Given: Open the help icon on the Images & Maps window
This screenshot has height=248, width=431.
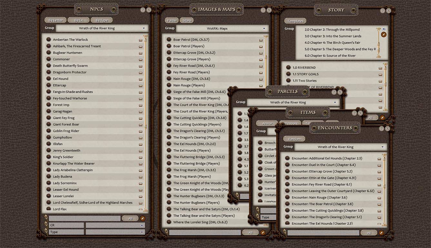Looking at the screenshot, I should coord(263,10).
